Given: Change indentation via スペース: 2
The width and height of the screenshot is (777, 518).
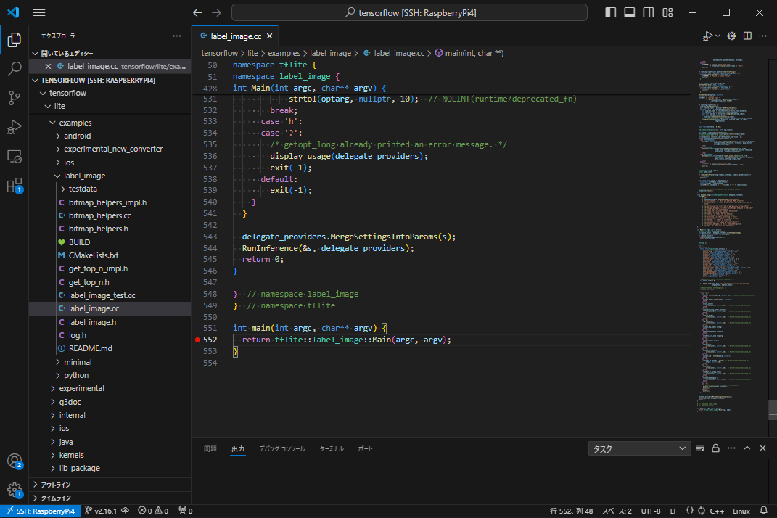Looking at the screenshot, I should coord(617,511).
